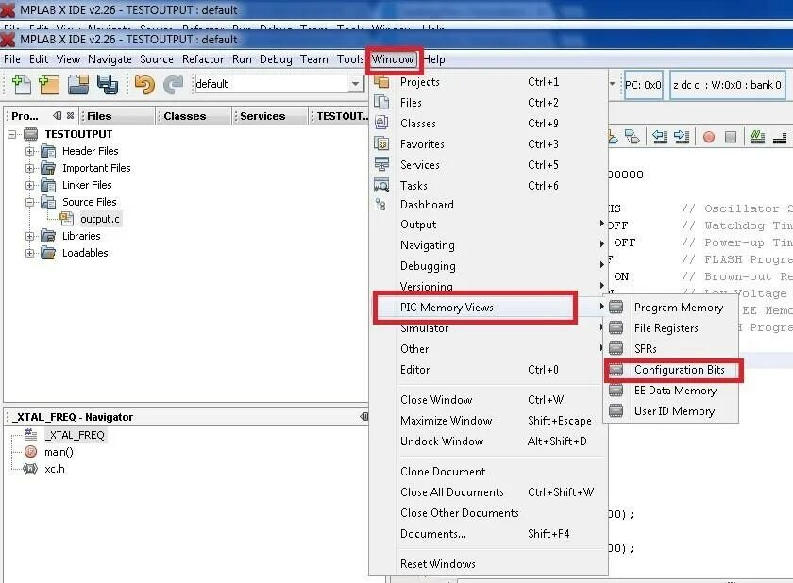Image resolution: width=793 pixels, height=583 pixels.
Task: Click the New File toolbar icon
Action: [x=21, y=84]
